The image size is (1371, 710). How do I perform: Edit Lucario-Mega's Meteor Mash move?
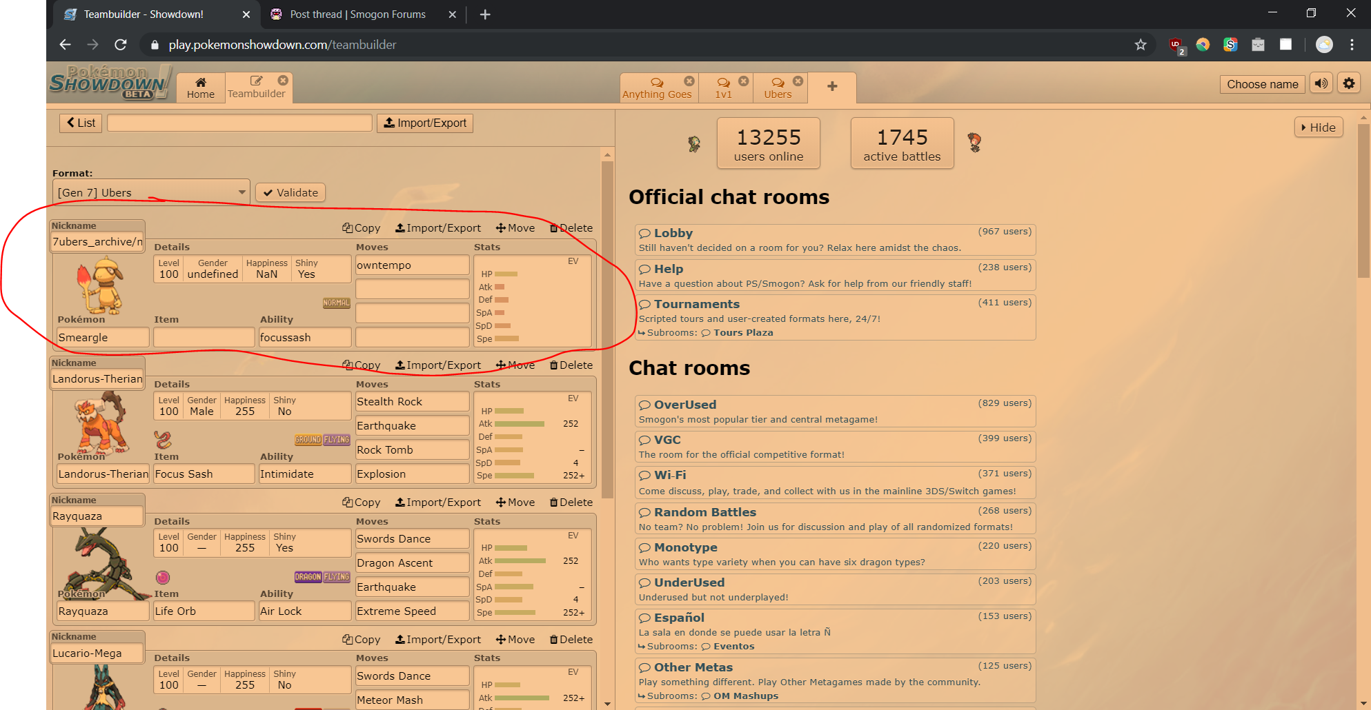point(413,700)
